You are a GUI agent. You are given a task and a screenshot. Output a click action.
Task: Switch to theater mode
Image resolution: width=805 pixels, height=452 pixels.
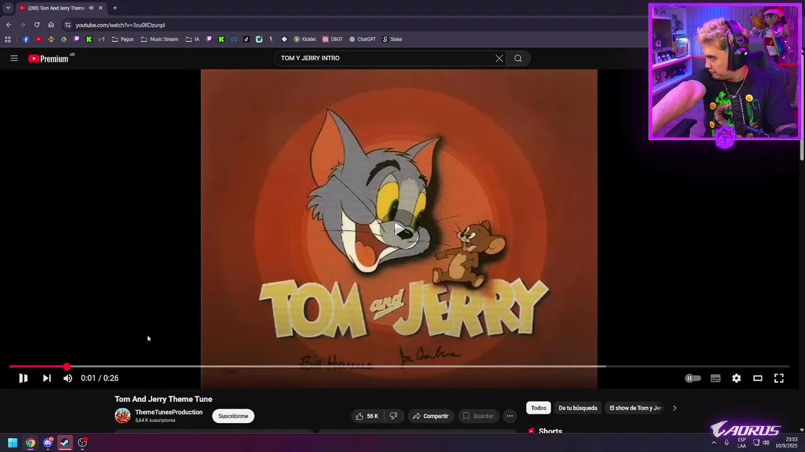coord(758,378)
